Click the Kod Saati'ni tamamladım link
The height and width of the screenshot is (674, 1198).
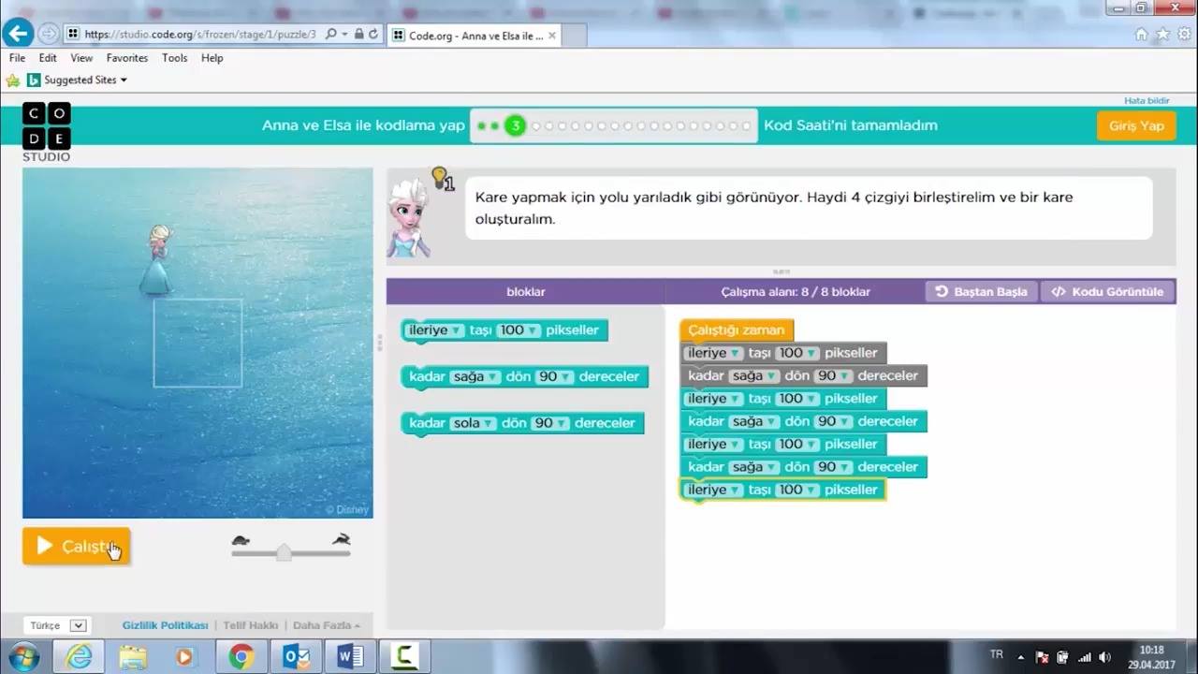click(851, 125)
